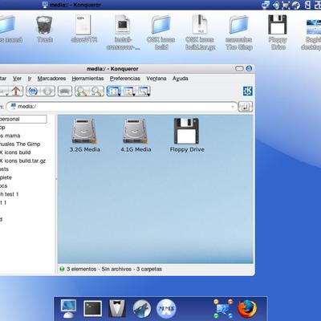
Task: Click the 'media:/ - Konqueror' entry in the top panel
Action: tap(71, 5)
